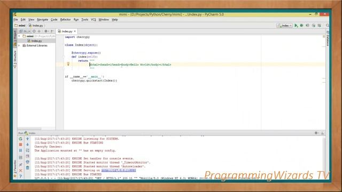Pin the Run tab

point(20,165)
